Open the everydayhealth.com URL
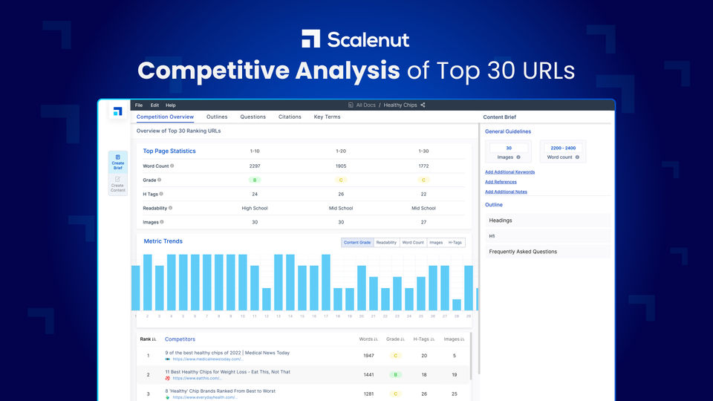The width and height of the screenshot is (713, 401). point(205,397)
